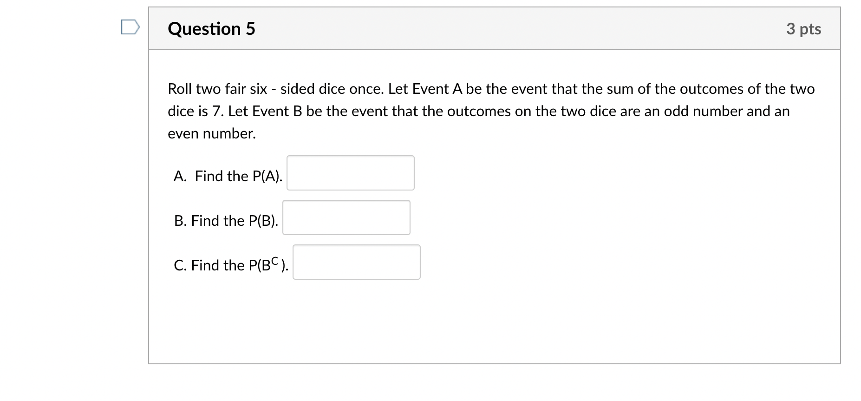Click the "B. Find the P(B)." label
Image resolution: width=861 pixels, height=401 pixels.
click(226, 221)
